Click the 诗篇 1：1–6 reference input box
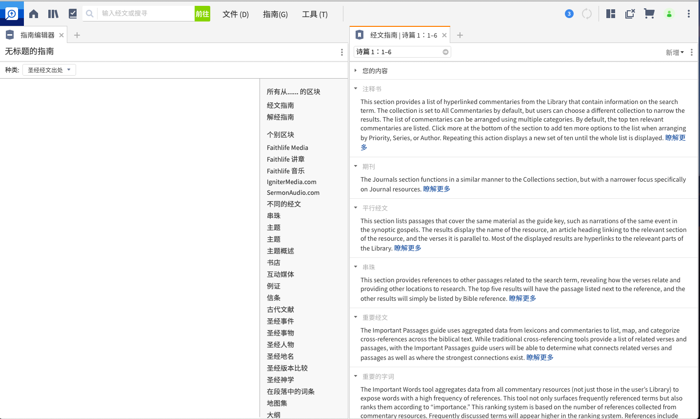This screenshot has height=419, width=700. 398,52
